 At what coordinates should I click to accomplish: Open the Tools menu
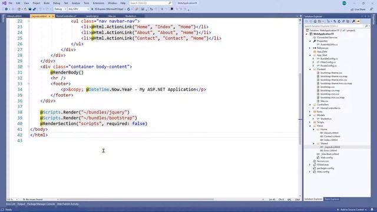tap(87, 3)
